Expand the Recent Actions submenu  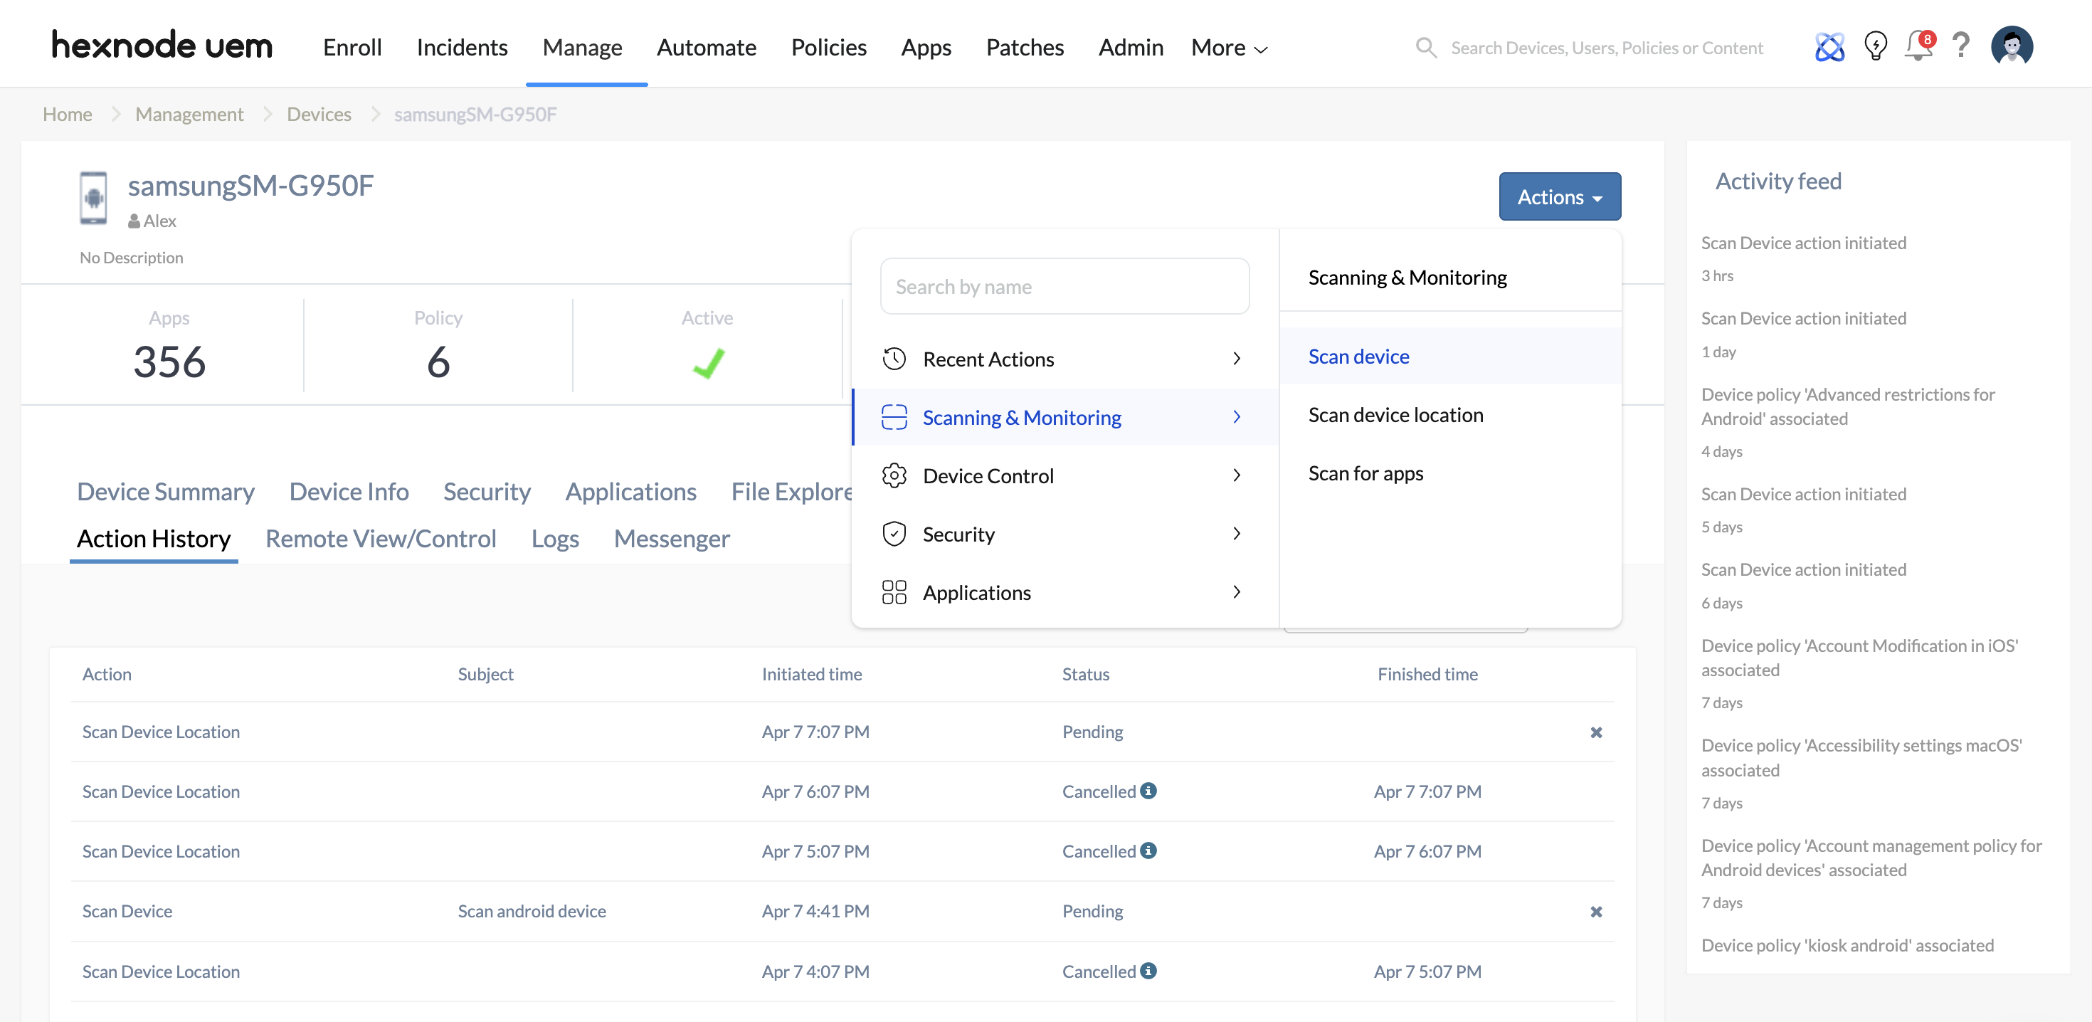(1064, 359)
